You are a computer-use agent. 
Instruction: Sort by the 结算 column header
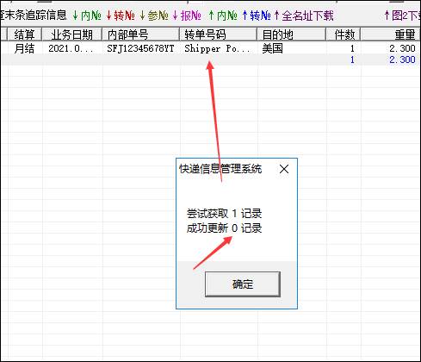pos(24,34)
